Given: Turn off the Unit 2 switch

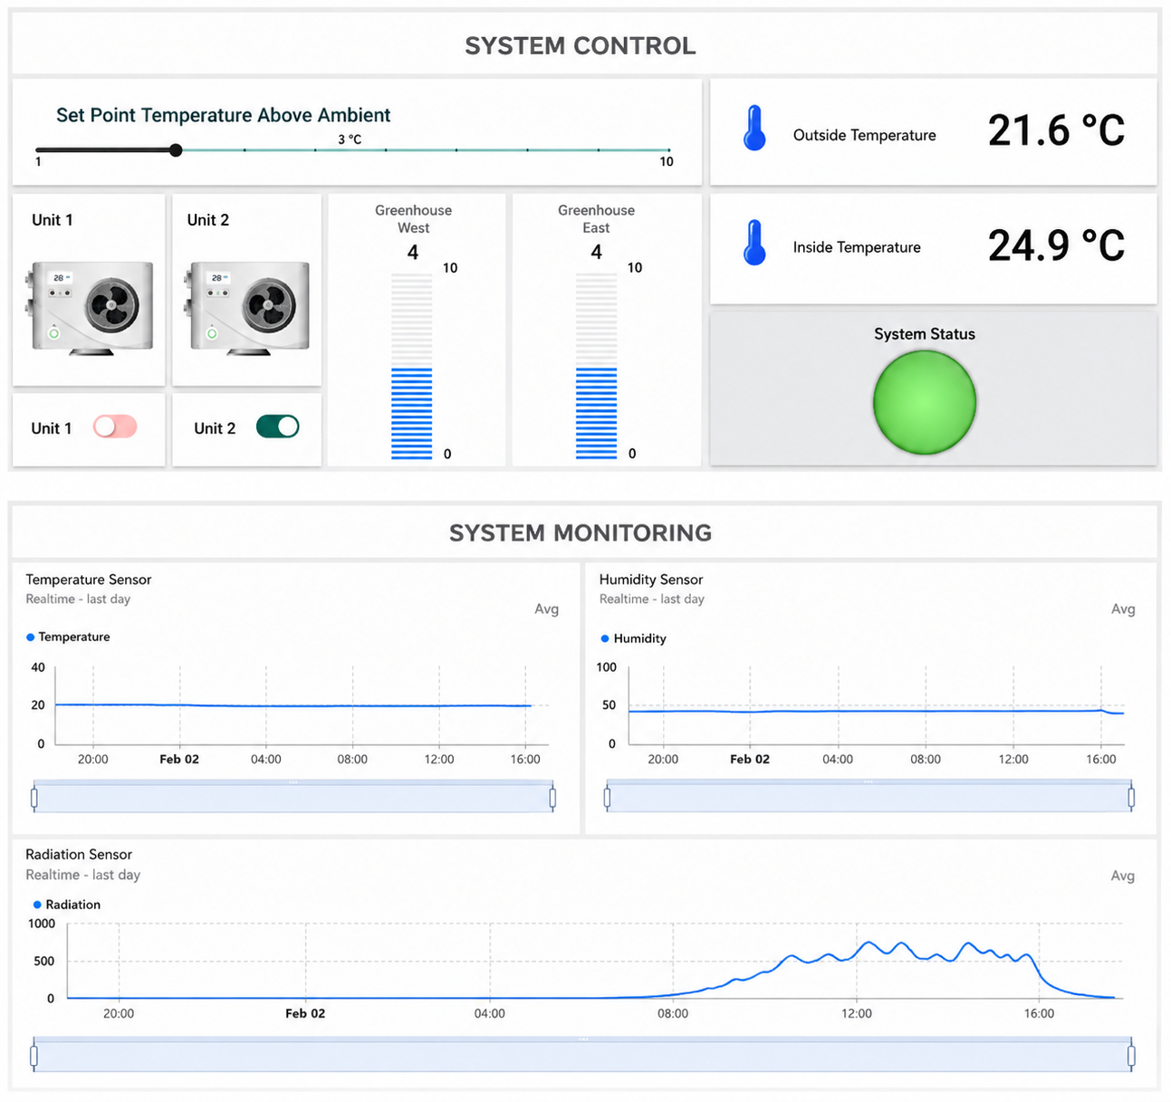Looking at the screenshot, I should [277, 426].
